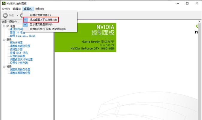The width and height of the screenshot is (202, 120).
Task: Click the 选择一项任务... header text
Action: coord(10,22)
